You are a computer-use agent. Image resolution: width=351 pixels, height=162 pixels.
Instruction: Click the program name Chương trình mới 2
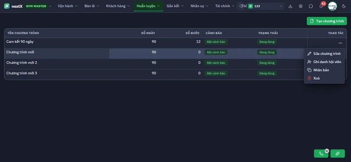click(x=22, y=63)
